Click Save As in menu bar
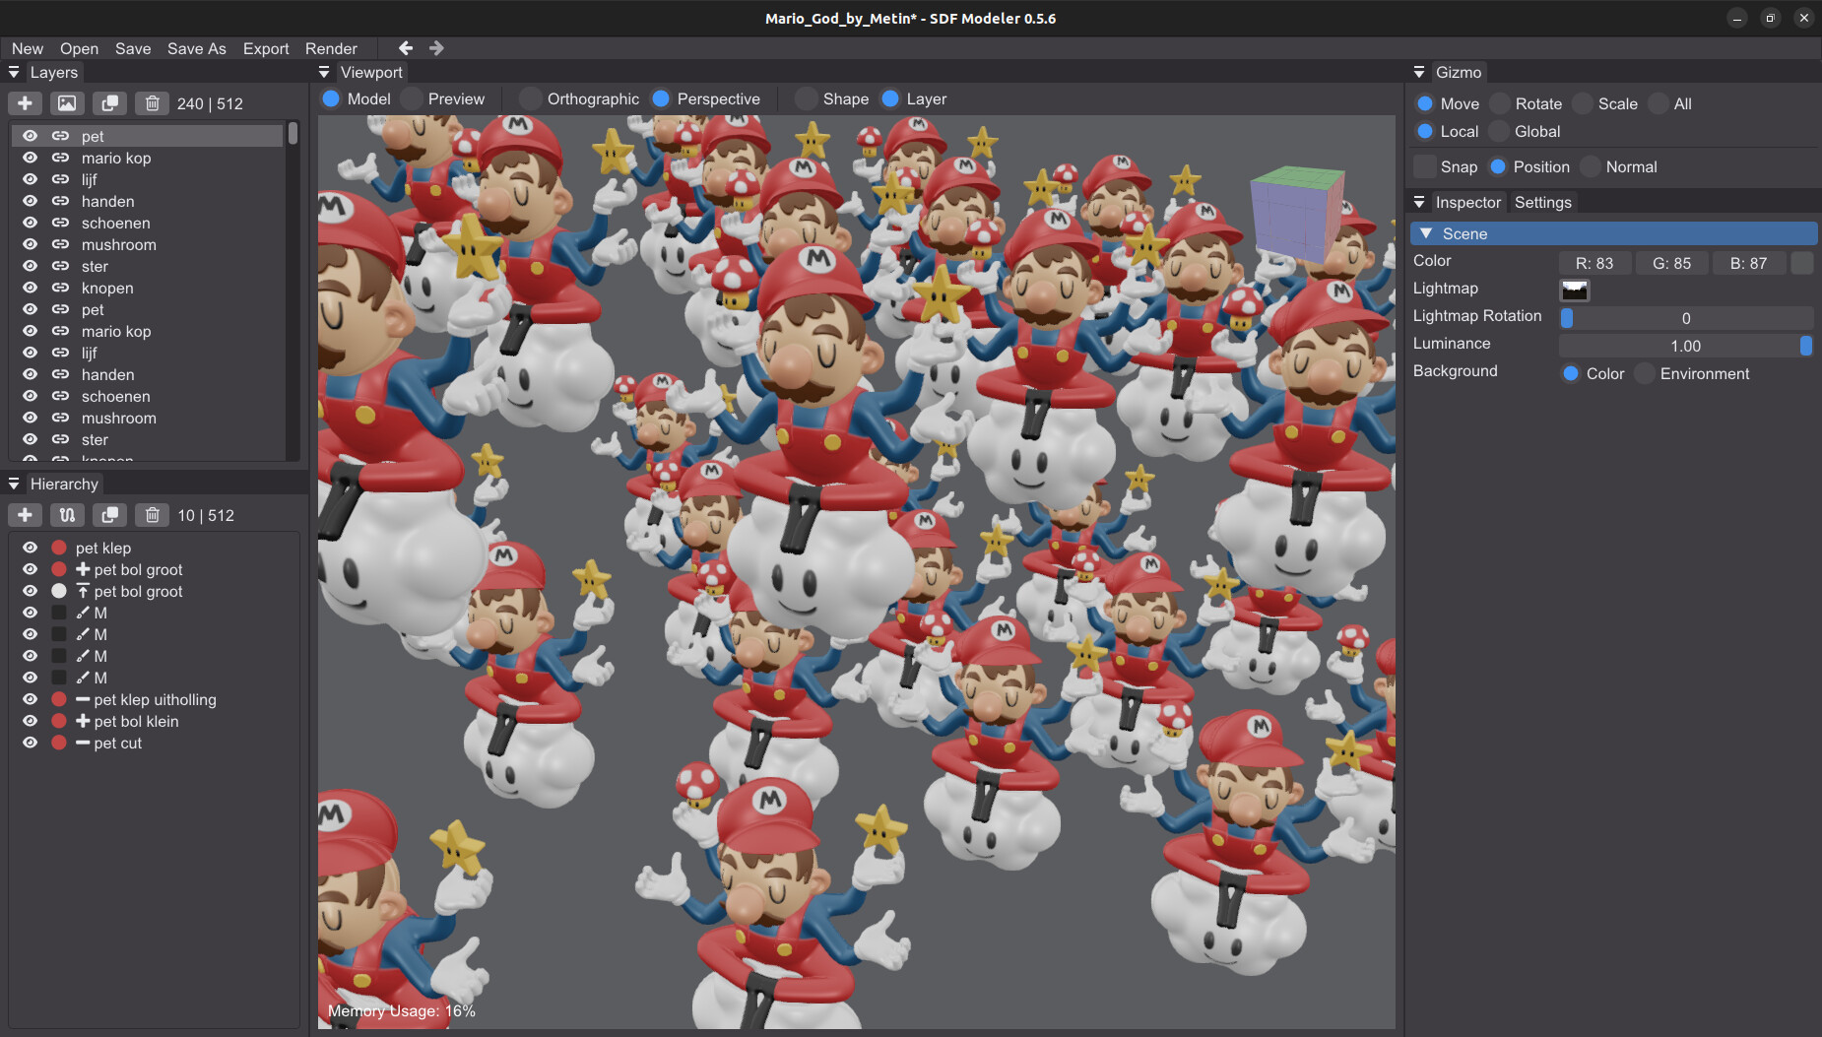 [x=196, y=48]
